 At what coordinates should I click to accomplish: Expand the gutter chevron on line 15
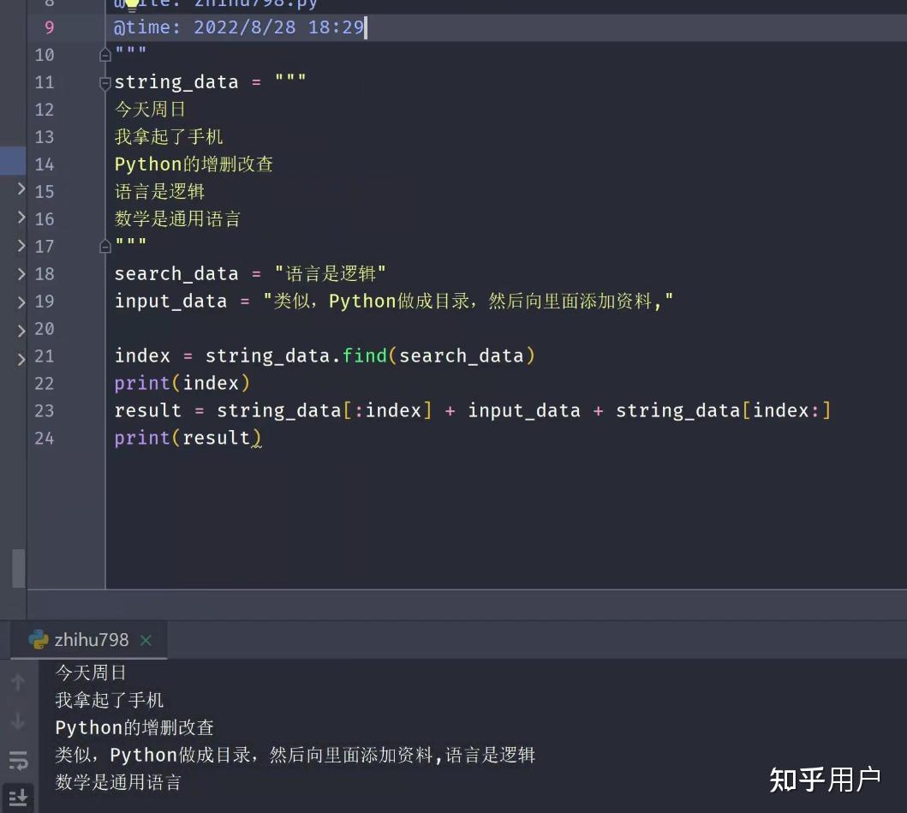pyautogui.click(x=22, y=191)
